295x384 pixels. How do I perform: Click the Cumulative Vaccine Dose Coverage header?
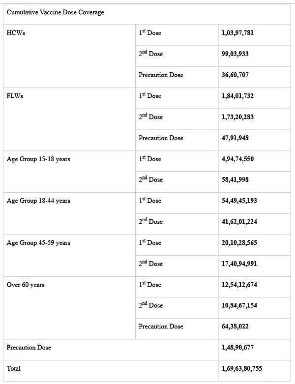56,12
